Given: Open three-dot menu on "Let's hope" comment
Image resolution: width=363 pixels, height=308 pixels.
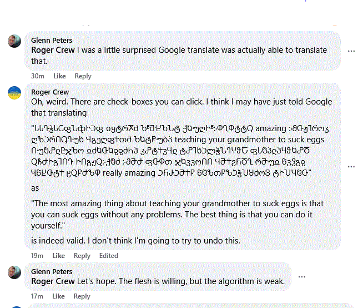Looking at the screenshot, I should (301, 276).
